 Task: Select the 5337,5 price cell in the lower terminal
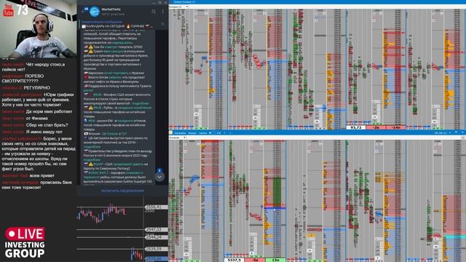[234, 260]
